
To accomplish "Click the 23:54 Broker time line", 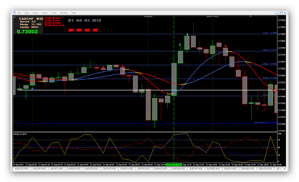I will [x=53, y=18].
